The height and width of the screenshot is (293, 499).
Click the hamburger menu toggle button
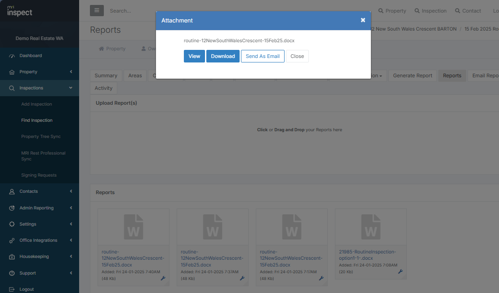[x=97, y=10]
